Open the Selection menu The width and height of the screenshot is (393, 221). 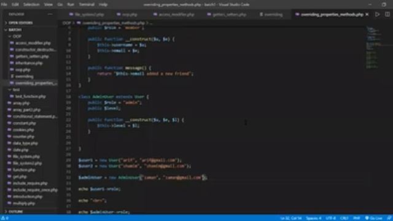pyautogui.click(x=31, y=4)
